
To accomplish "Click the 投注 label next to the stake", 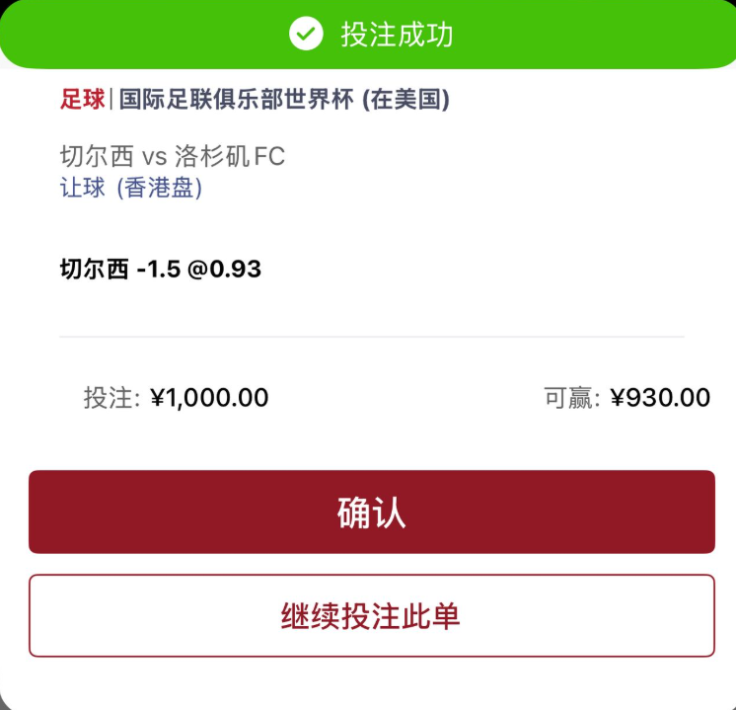I will click(x=111, y=398).
